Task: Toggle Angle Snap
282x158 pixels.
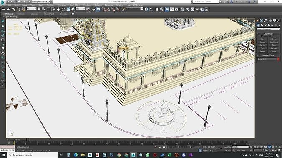Action: (108, 9)
